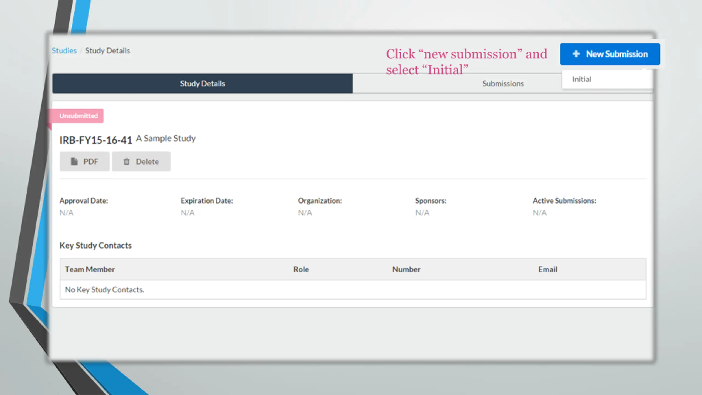Click the plus icon on New Submission
This screenshot has width=702, height=395.
coord(576,54)
